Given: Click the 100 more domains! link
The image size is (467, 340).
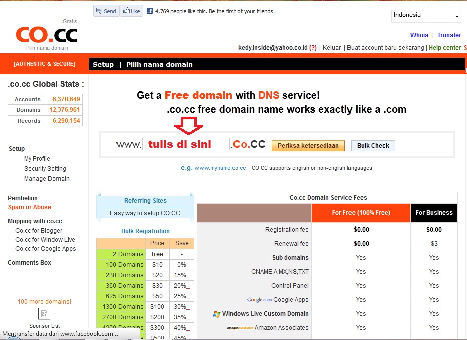Looking at the screenshot, I should pos(44,301).
